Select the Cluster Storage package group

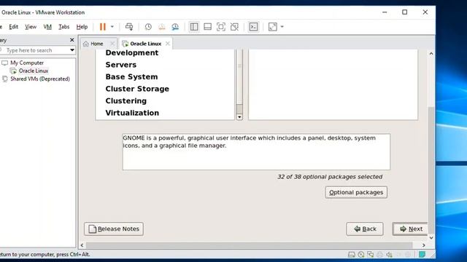coord(137,89)
